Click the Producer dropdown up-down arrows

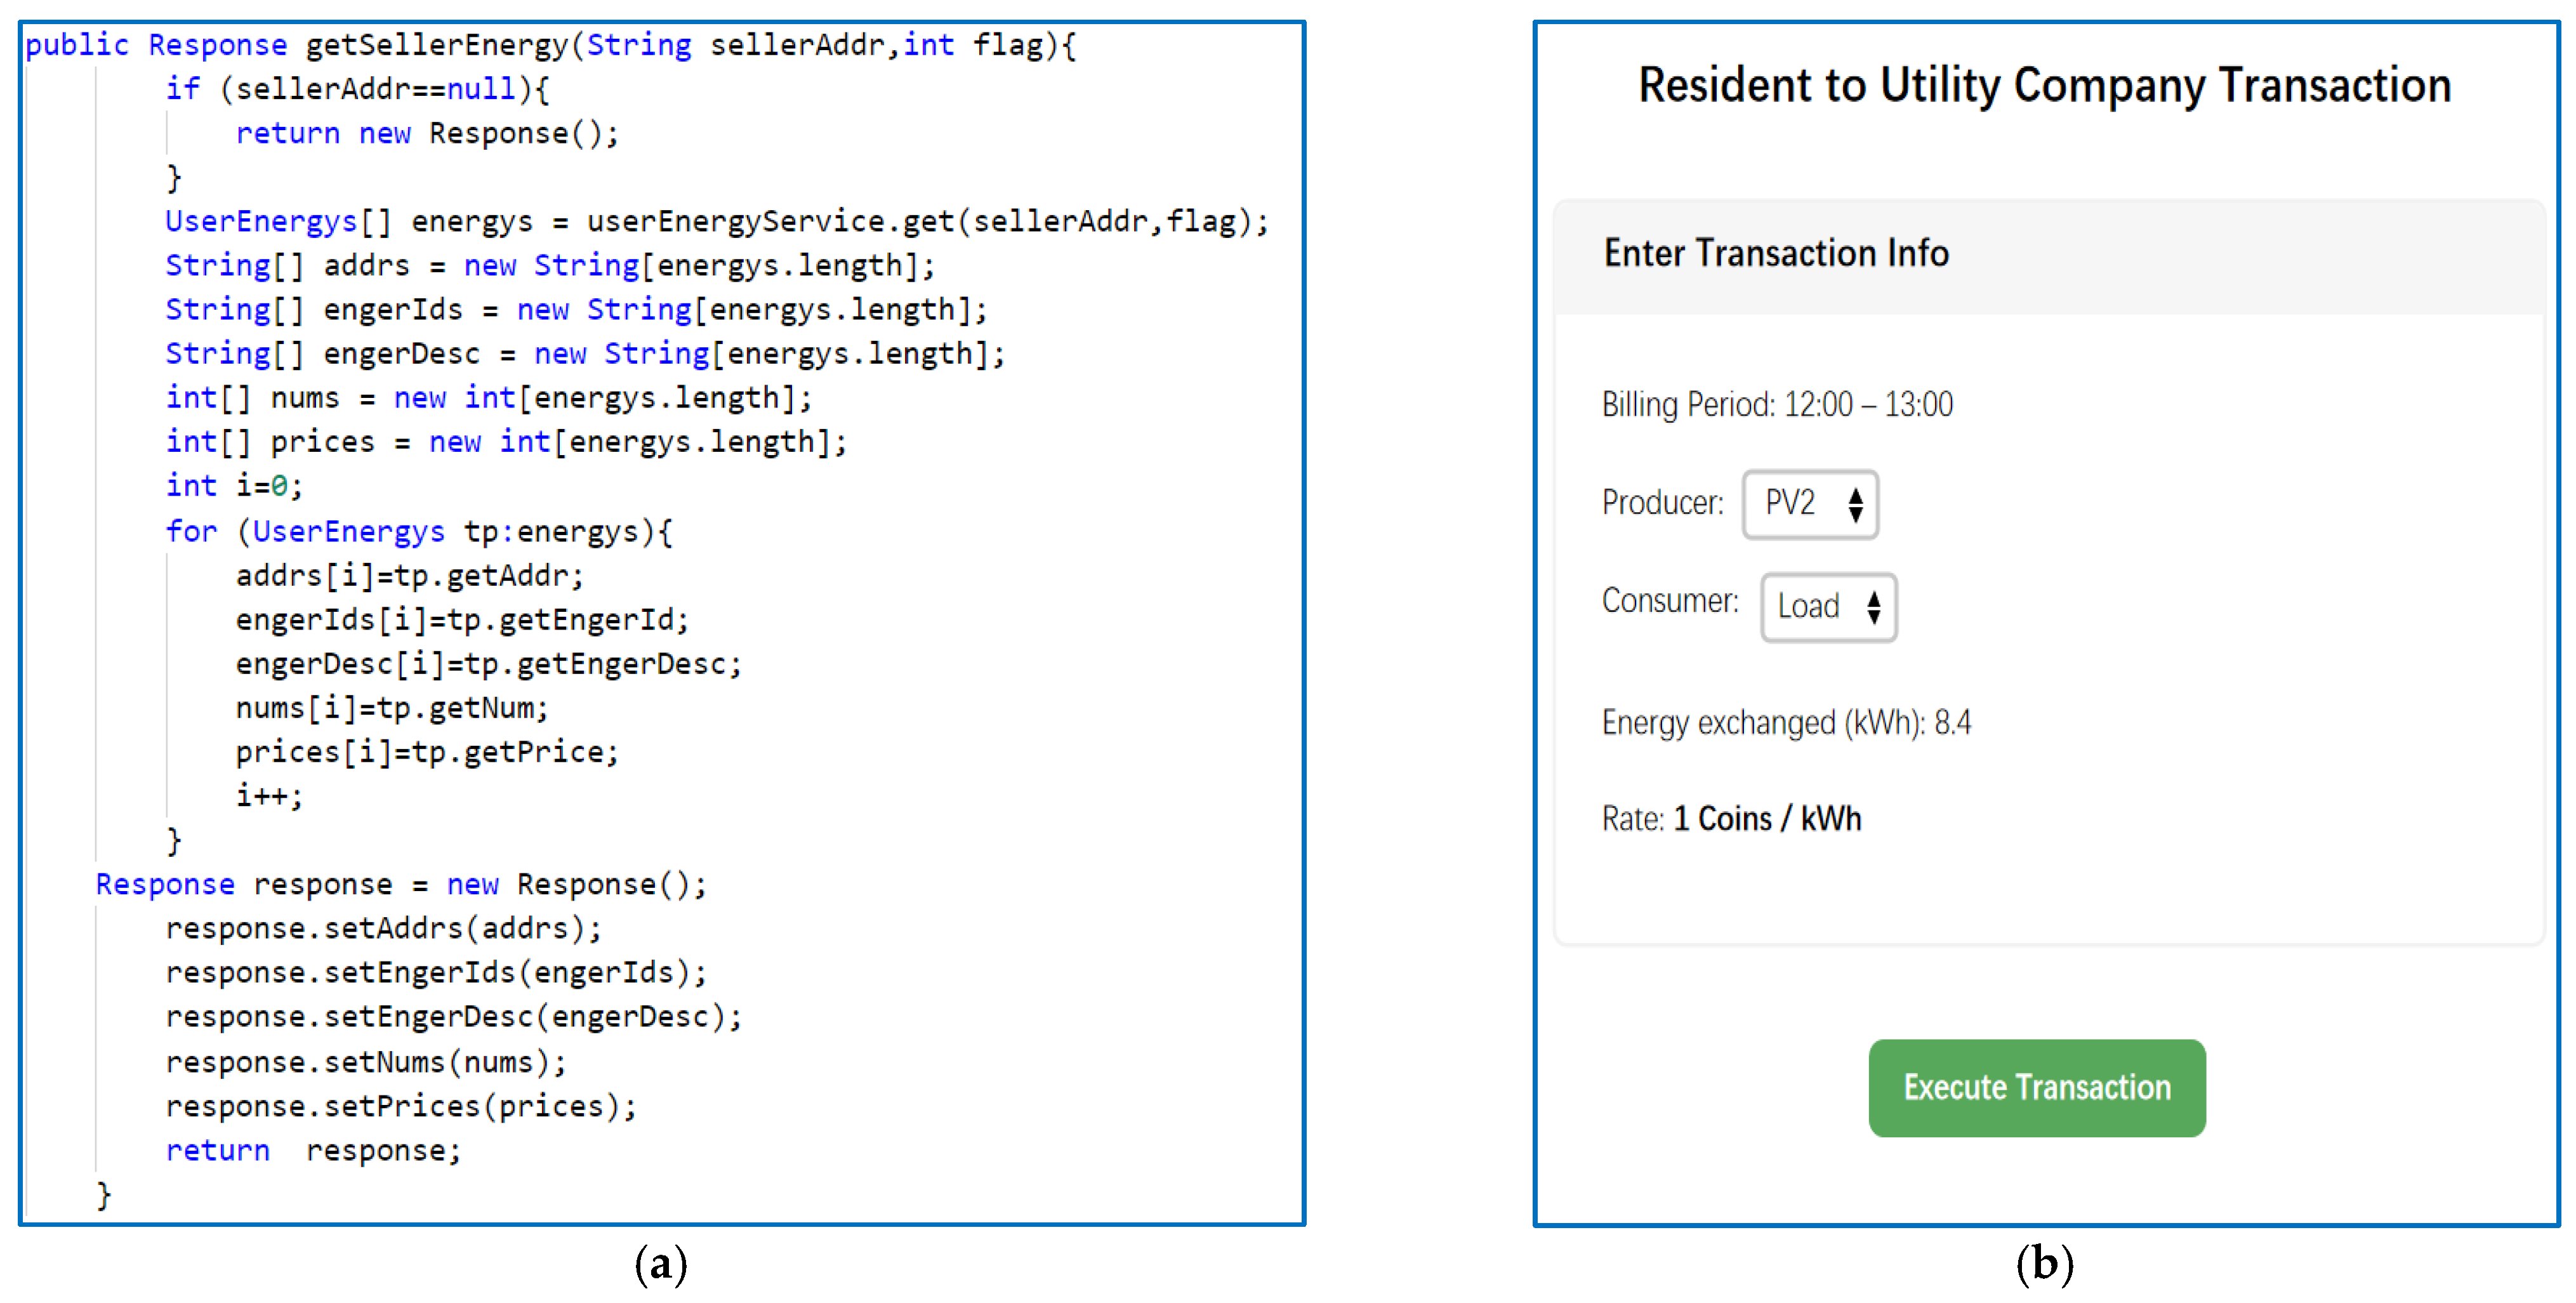click(x=1855, y=504)
